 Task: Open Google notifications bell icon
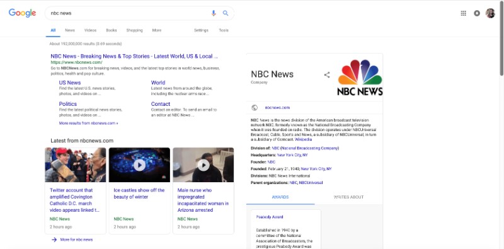tap(477, 13)
